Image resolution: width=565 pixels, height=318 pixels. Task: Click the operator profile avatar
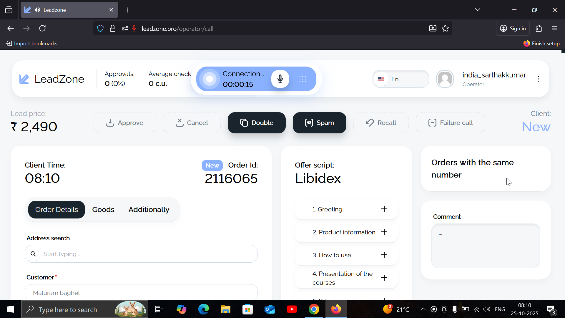(x=445, y=79)
